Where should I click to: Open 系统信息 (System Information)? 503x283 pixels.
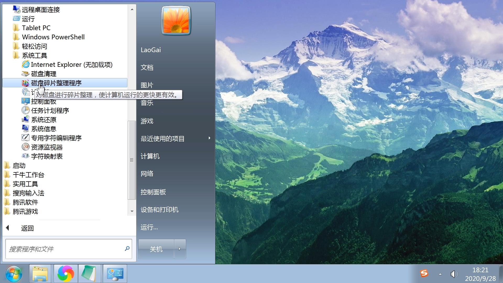43,129
